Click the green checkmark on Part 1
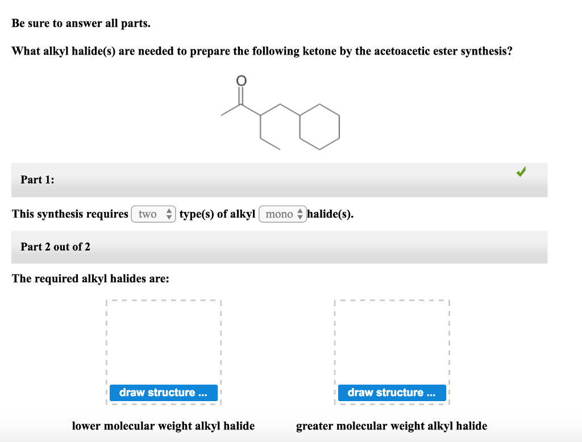The image size is (582, 442). tap(521, 172)
